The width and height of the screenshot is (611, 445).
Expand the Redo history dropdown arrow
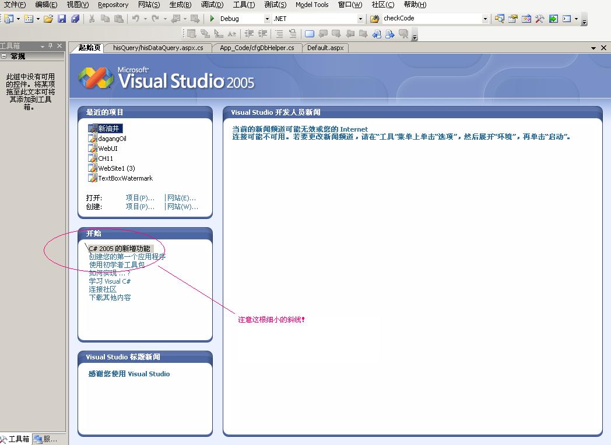165,19
